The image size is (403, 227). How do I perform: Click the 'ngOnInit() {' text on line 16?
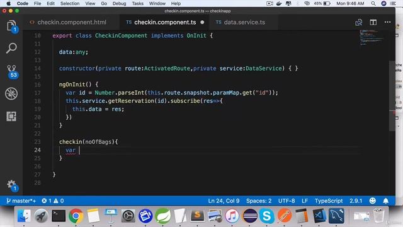click(79, 84)
